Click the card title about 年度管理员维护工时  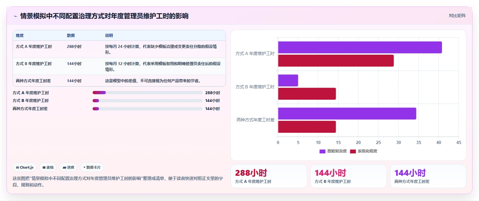coord(104,16)
